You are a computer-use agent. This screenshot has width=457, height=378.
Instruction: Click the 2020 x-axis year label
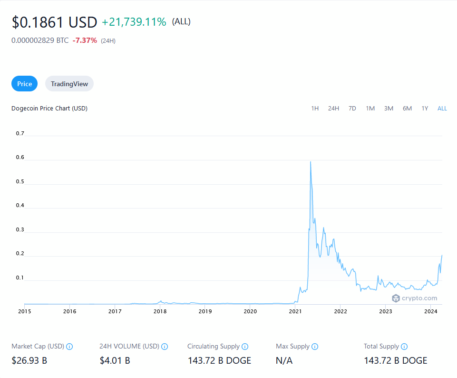pyautogui.click(x=250, y=311)
